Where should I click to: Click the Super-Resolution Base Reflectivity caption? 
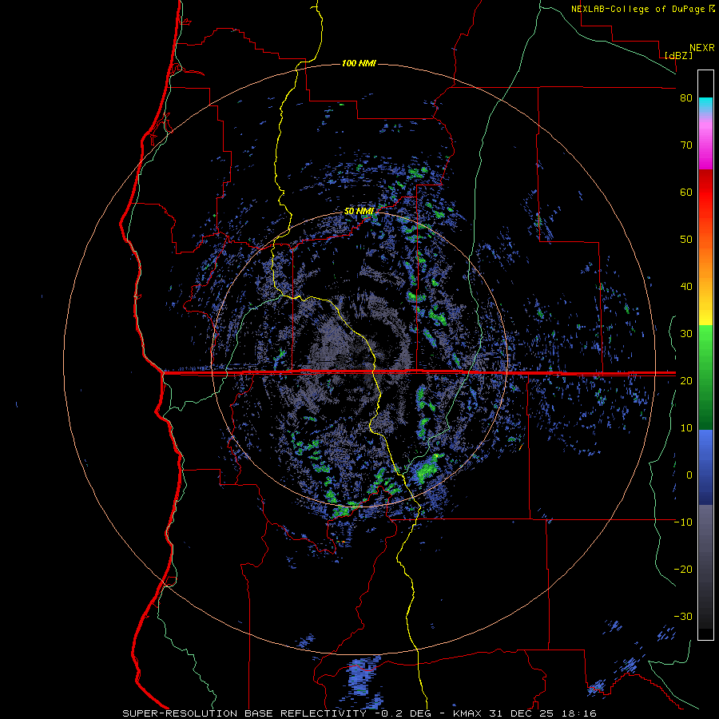244,713
